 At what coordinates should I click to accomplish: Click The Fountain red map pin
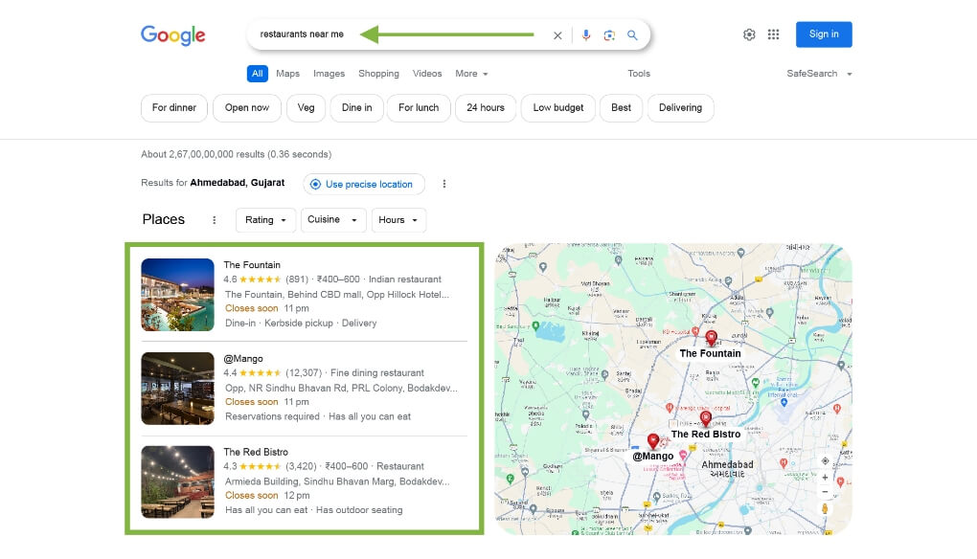click(711, 338)
